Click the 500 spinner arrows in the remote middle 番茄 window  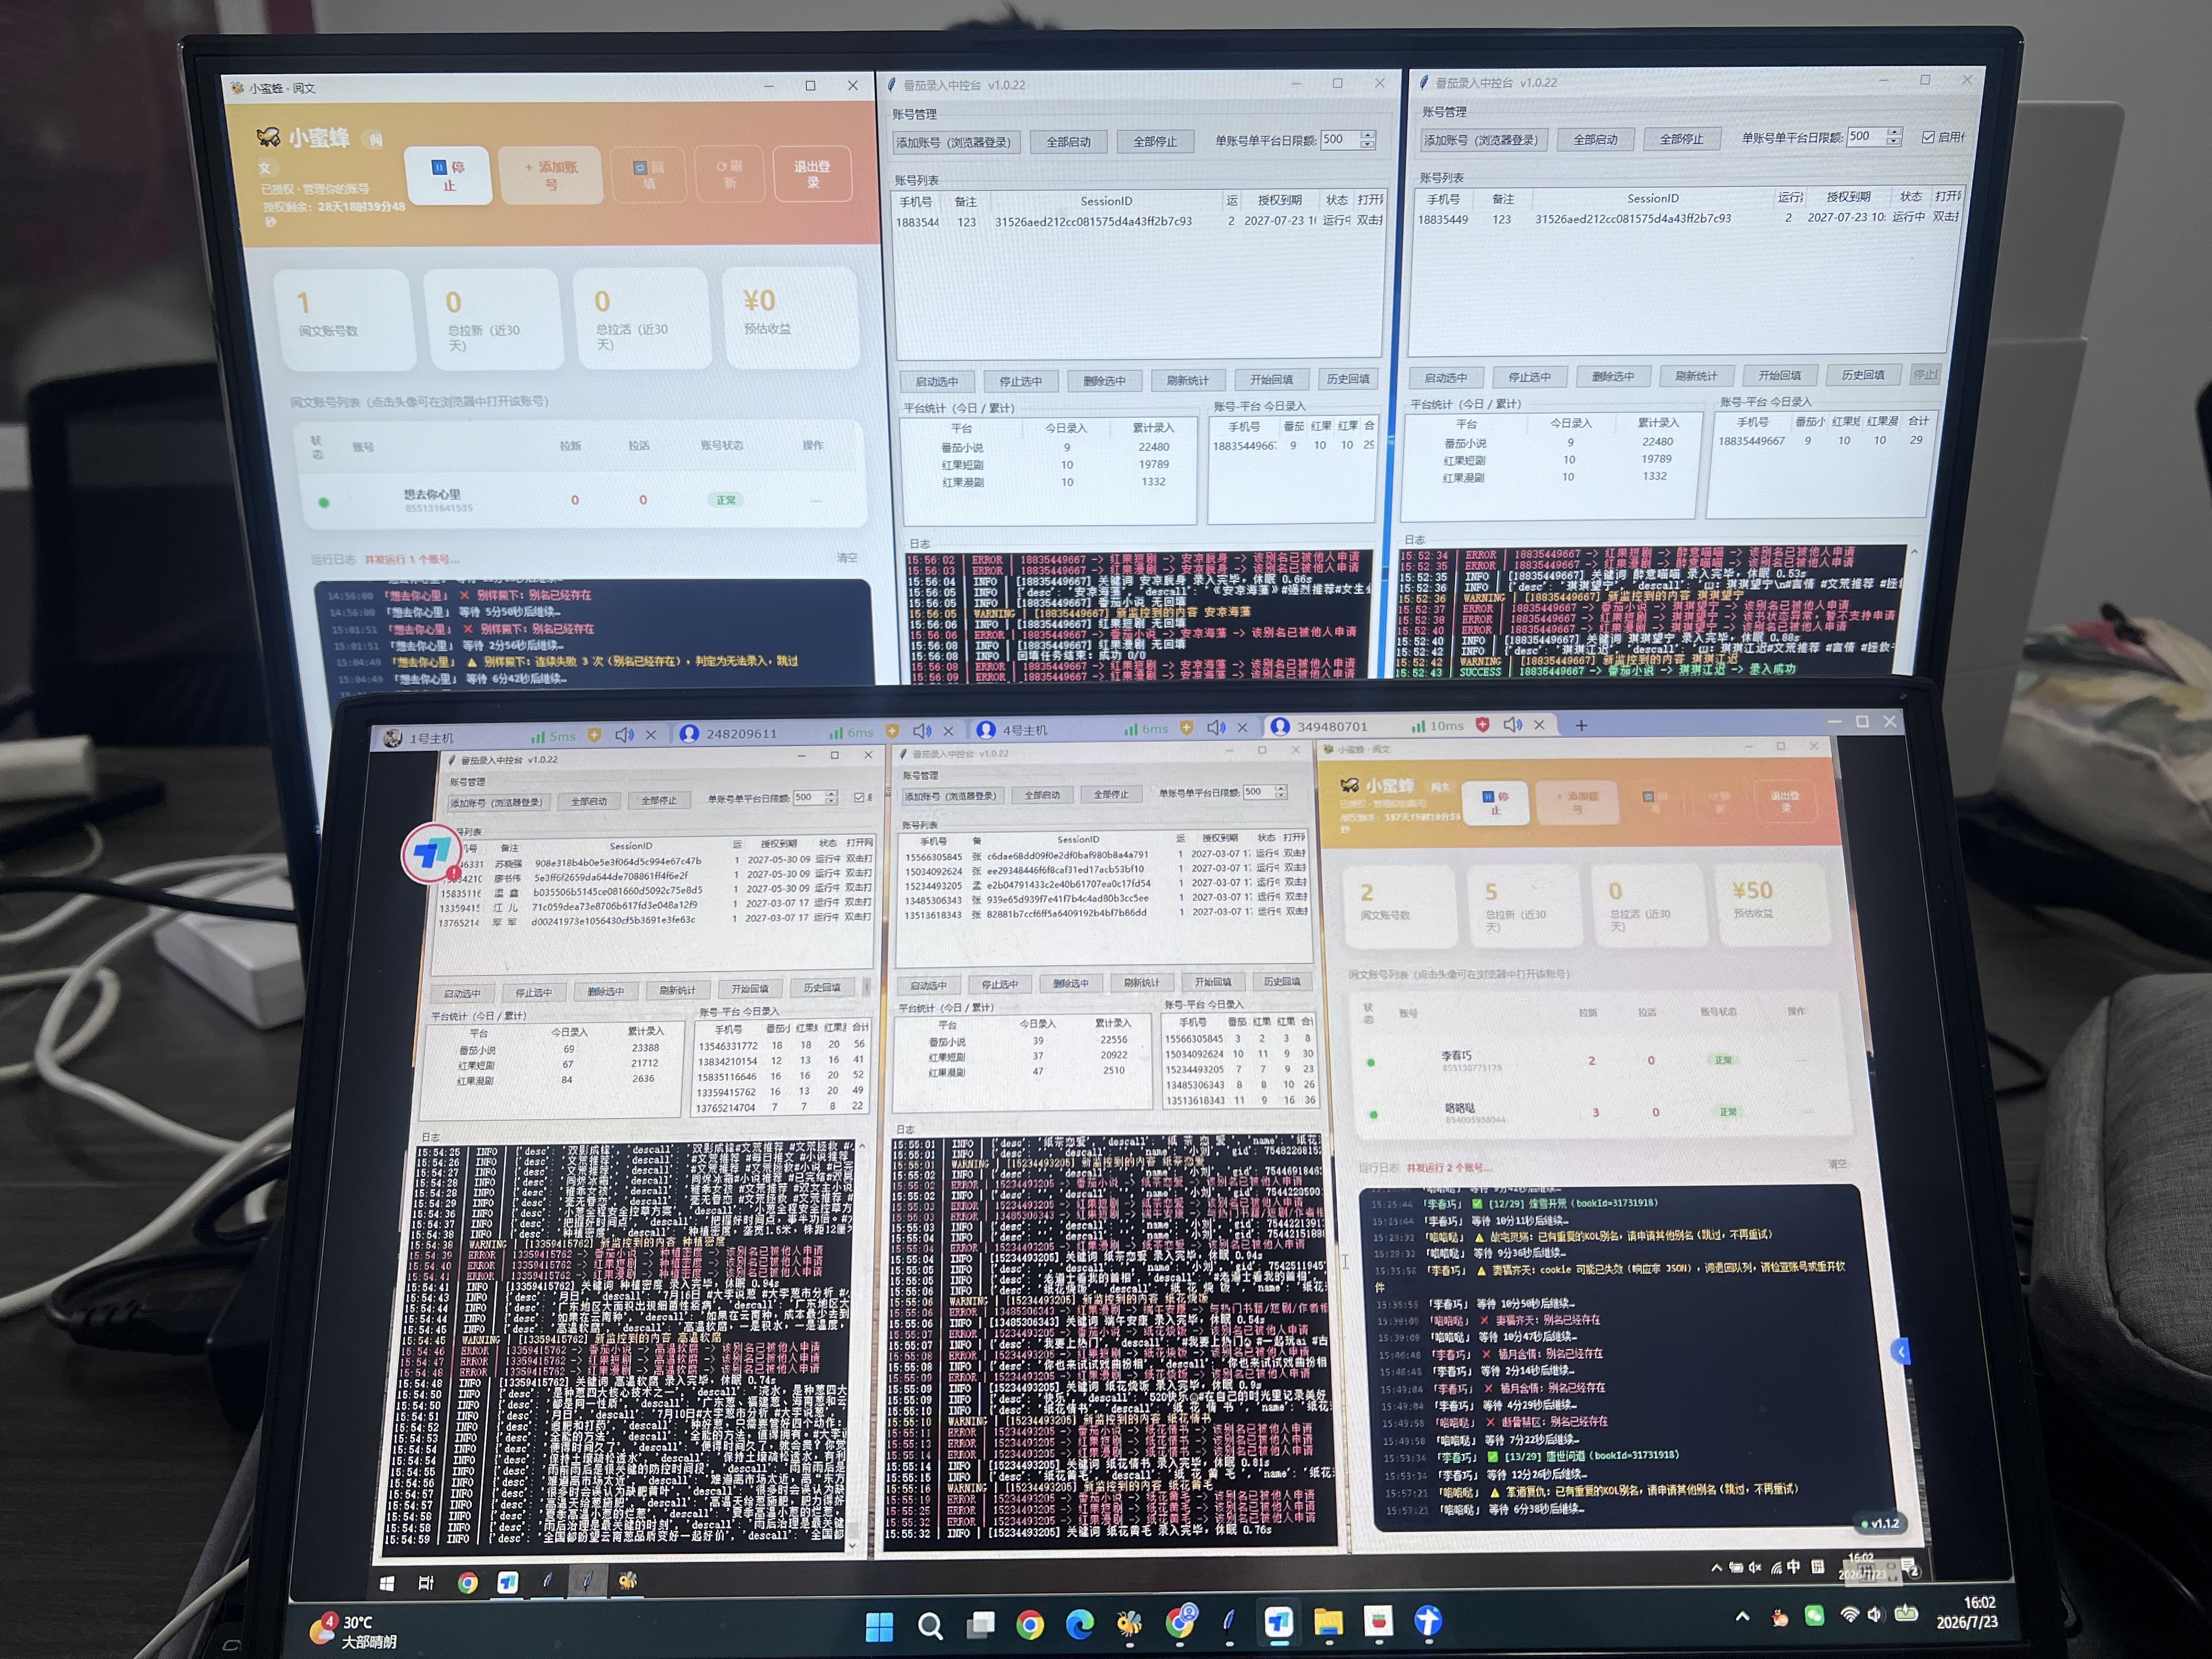click(x=1281, y=792)
